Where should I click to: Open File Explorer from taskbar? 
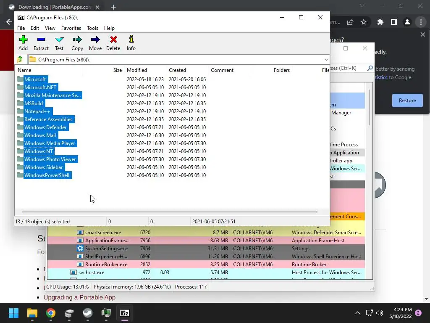[x=32, y=313]
